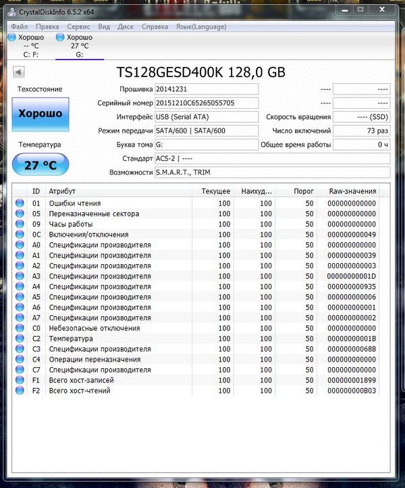Click status orb for attribute 09 hours
405x488 pixels.
tap(20, 224)
